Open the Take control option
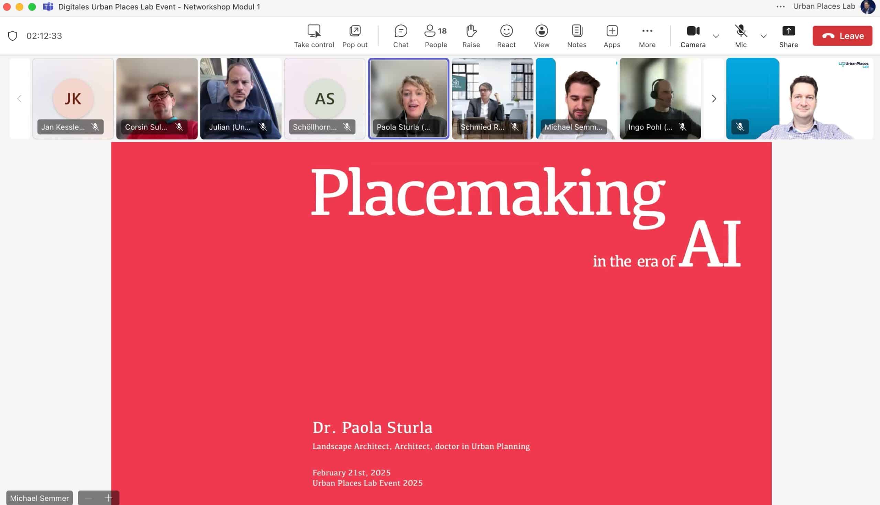880x505 pixels. point(314,36)
